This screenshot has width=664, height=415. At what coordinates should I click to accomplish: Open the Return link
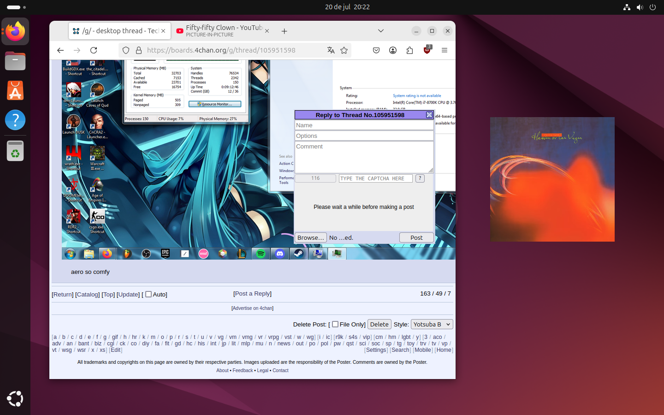(63, 294)
